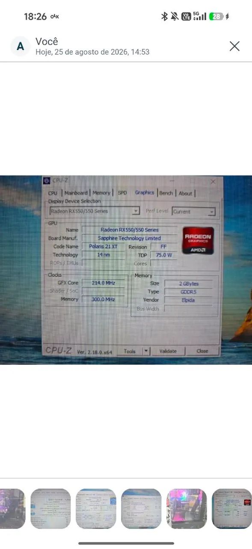The height and width of the screenshot is (549, 252).
Task: Click the GPU Name field "Radeon RX550/550 Series"
Action: click(129, 230)
